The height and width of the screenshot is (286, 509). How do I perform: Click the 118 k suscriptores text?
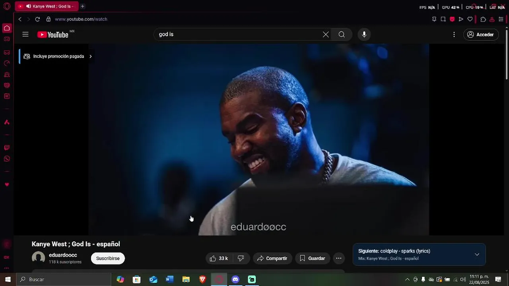[x=65, y=262]
